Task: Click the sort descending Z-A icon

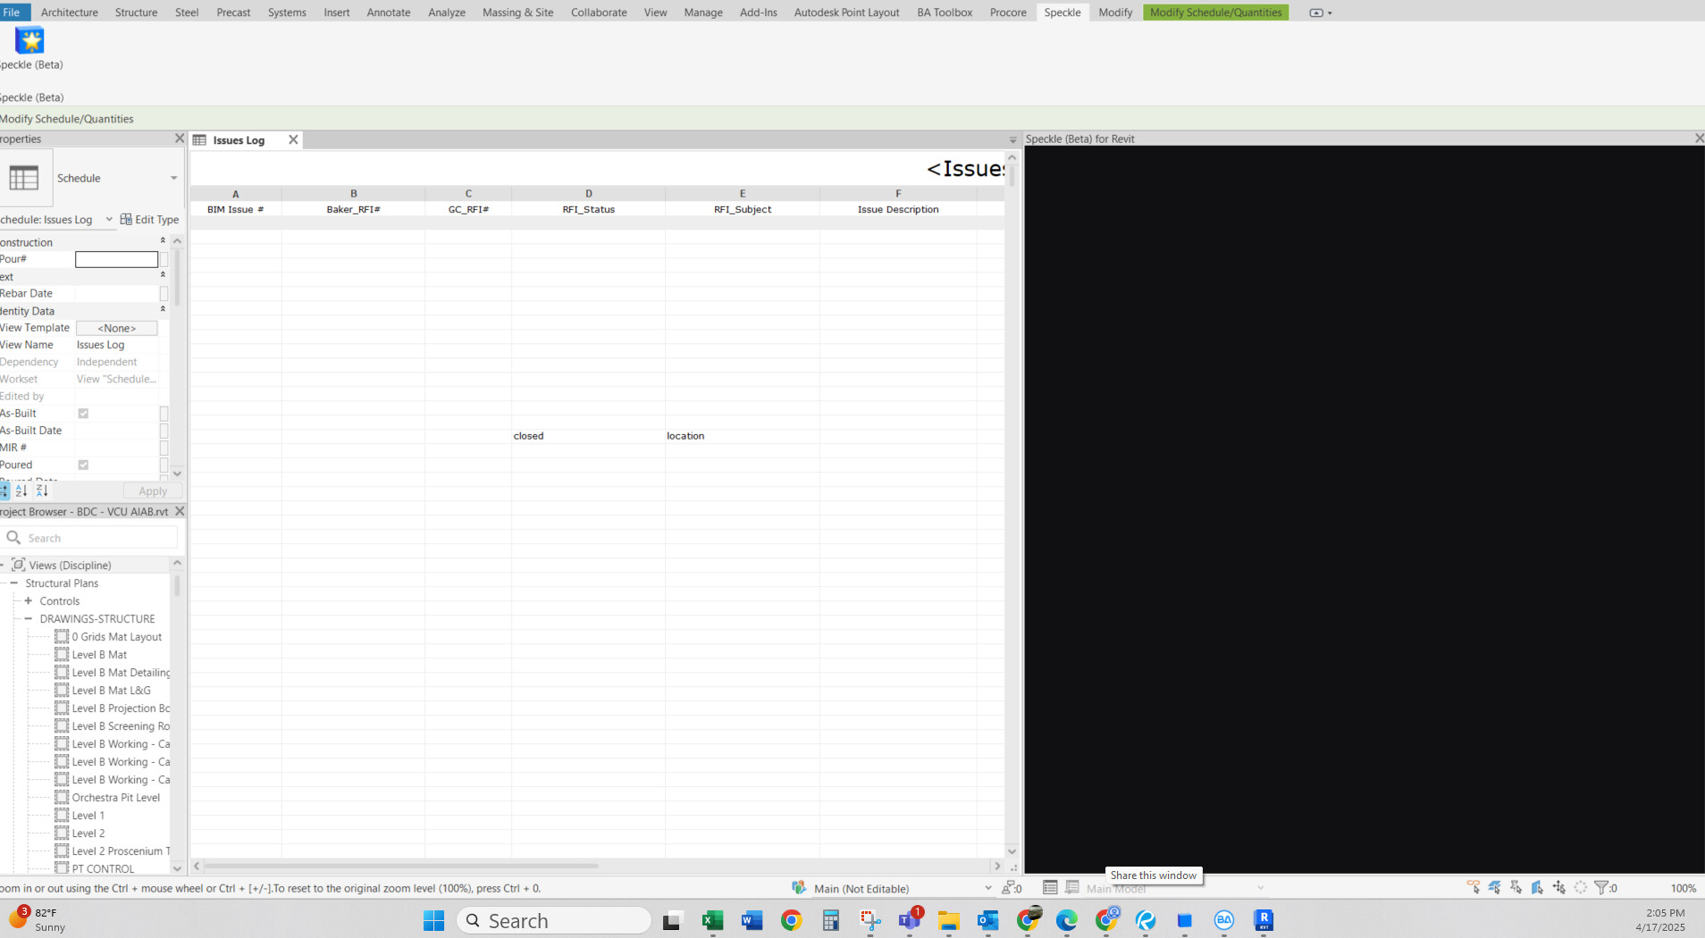Action: (x=41, y=490)
